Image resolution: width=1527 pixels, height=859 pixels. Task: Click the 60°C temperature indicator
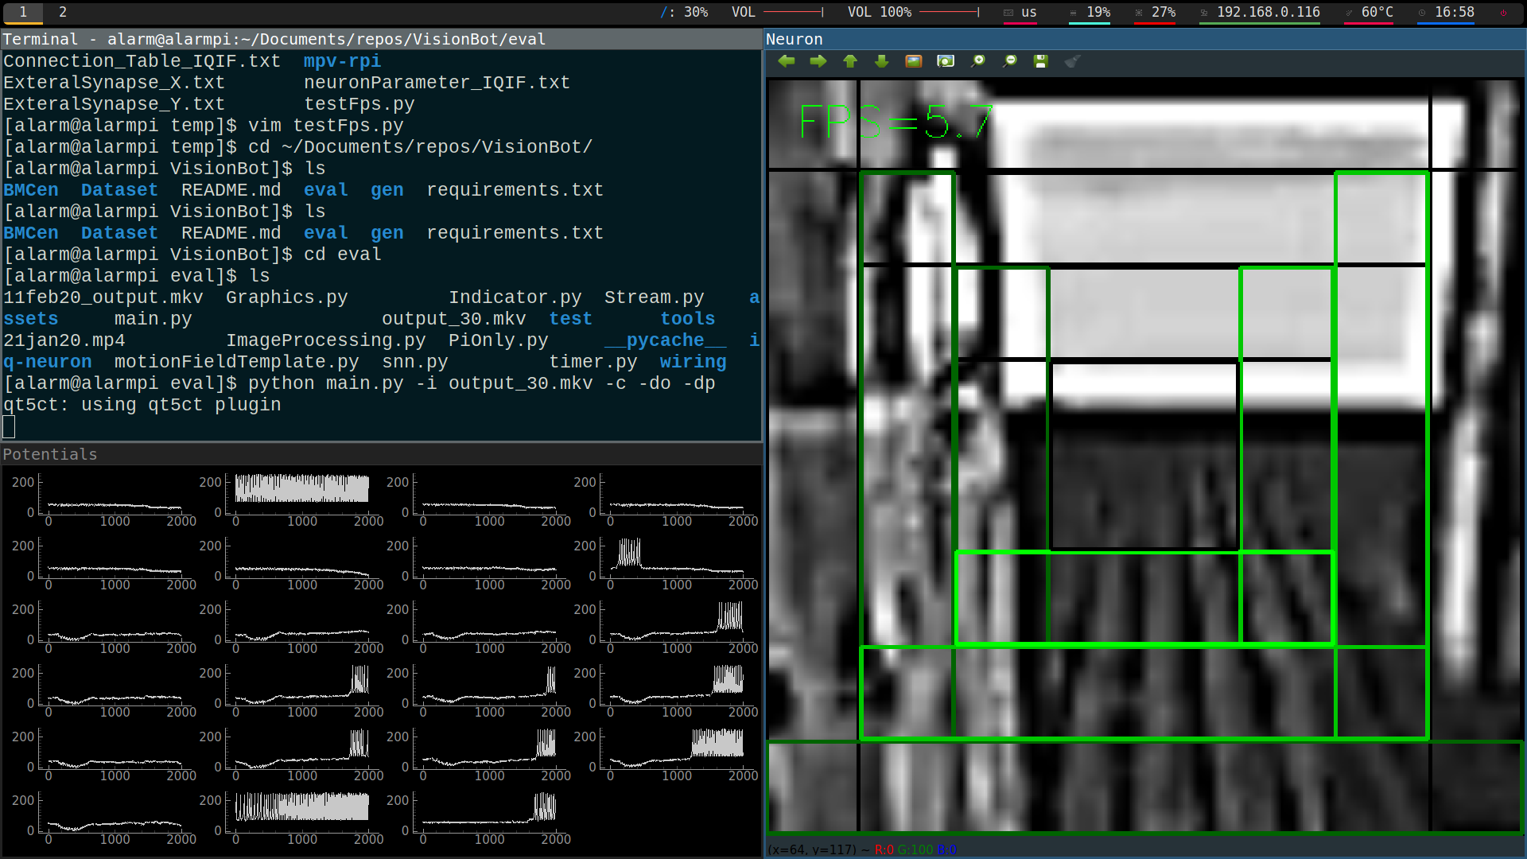click(x=1369, y=12)
